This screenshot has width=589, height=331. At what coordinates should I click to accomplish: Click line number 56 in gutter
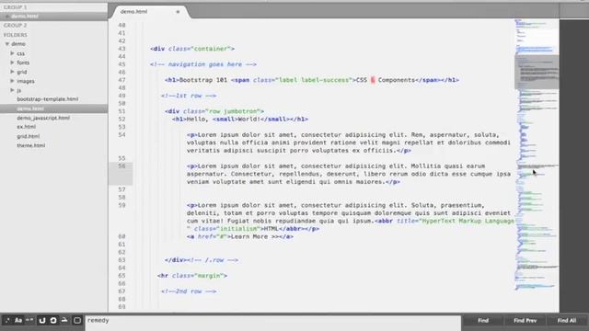pyautogui.click(x=121, y=165)
